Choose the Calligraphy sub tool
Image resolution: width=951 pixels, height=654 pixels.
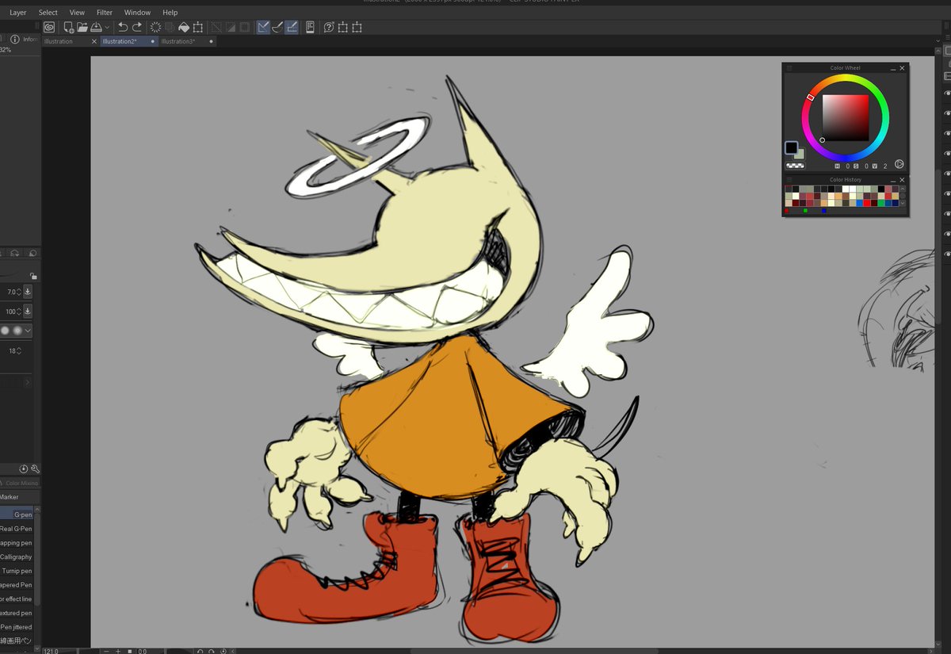point(16,556)
